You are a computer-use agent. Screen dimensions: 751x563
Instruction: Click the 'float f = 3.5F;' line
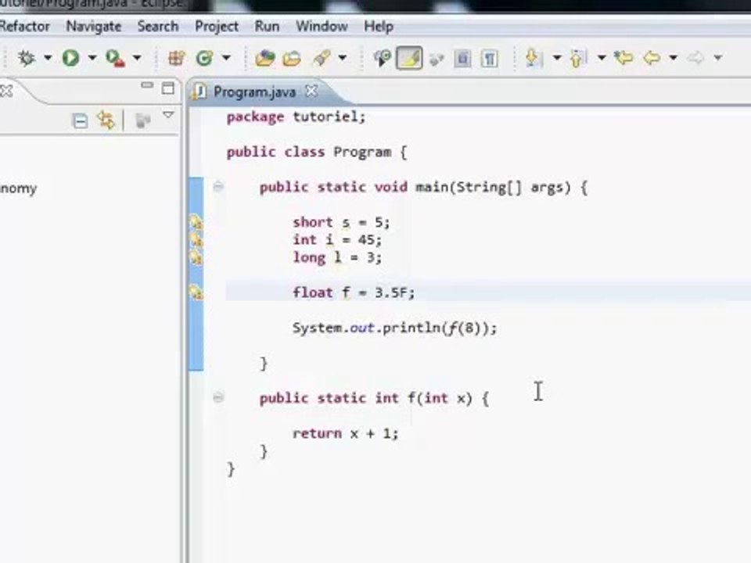354,292
